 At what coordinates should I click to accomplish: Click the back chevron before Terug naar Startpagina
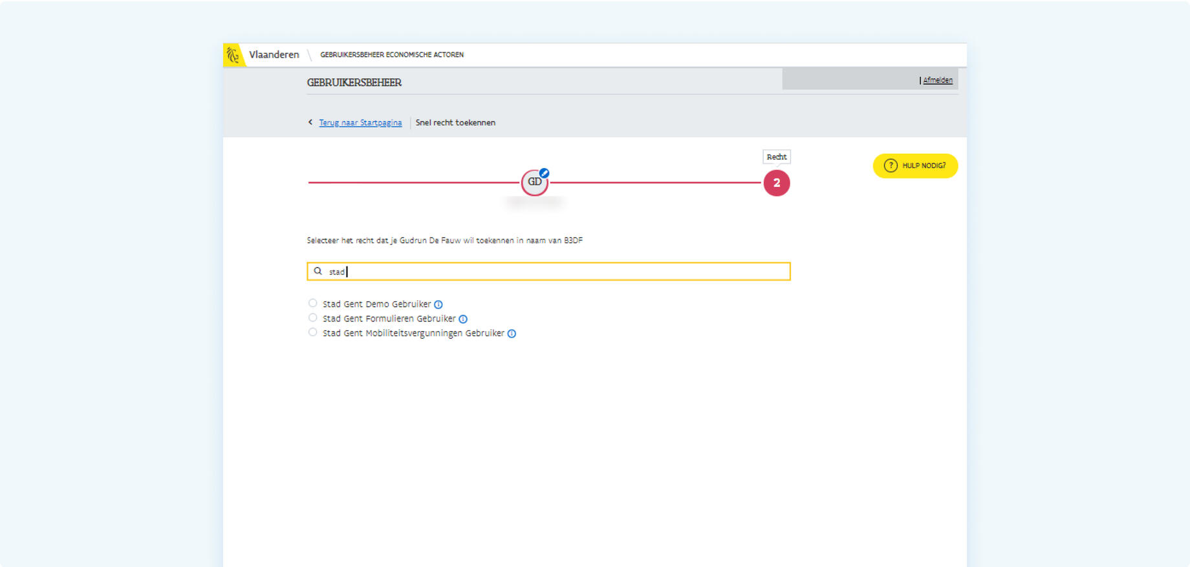(310, 122)
